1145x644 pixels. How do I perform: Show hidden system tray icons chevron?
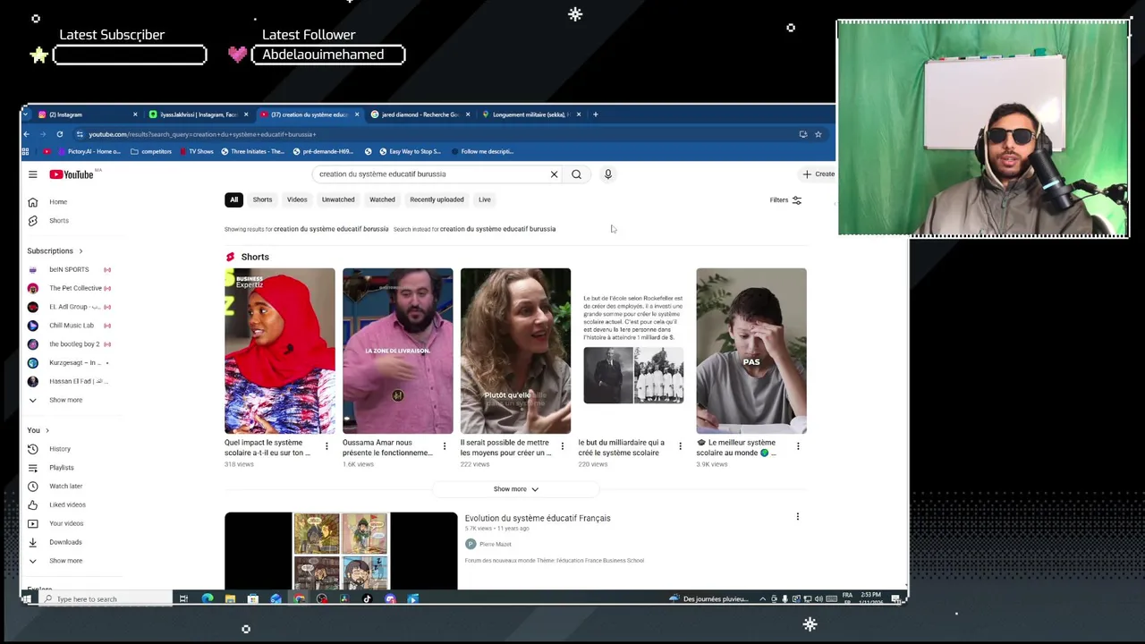[x=763, y=599]
